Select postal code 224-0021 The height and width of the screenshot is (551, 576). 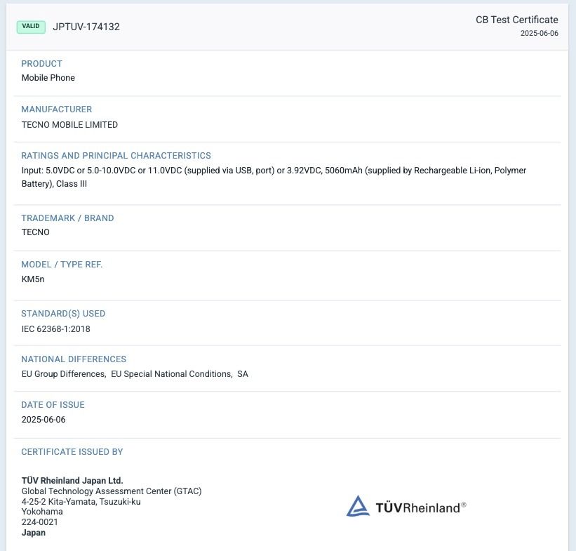click(x=40, y=522)
